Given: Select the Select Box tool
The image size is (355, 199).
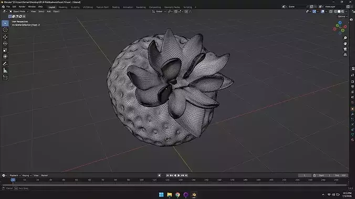Looking at the screenshot, I should click(x=5, y=23).
